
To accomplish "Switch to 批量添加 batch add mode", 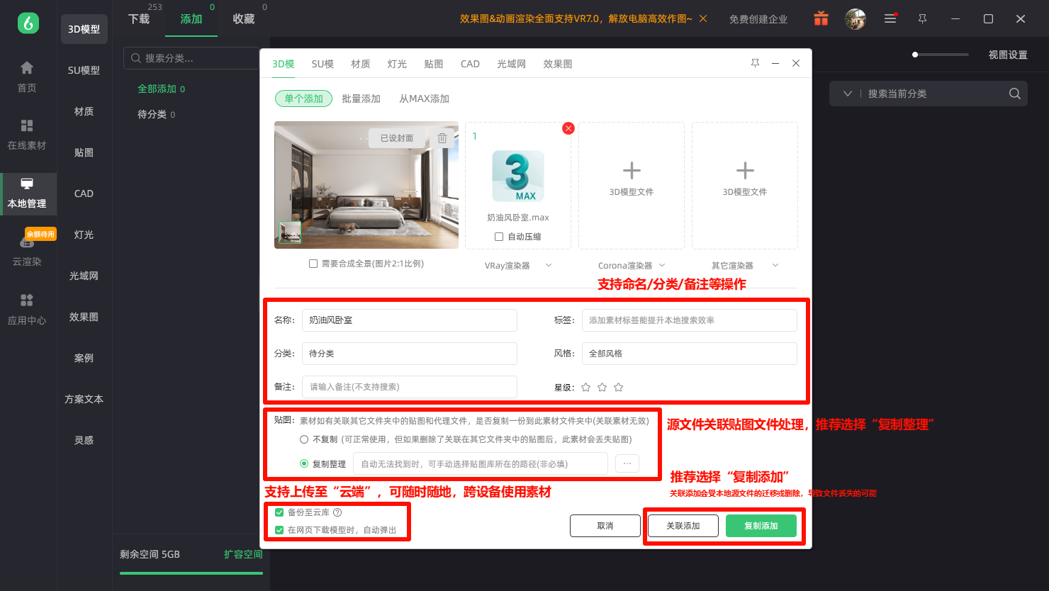I will [x=361, y=98].
